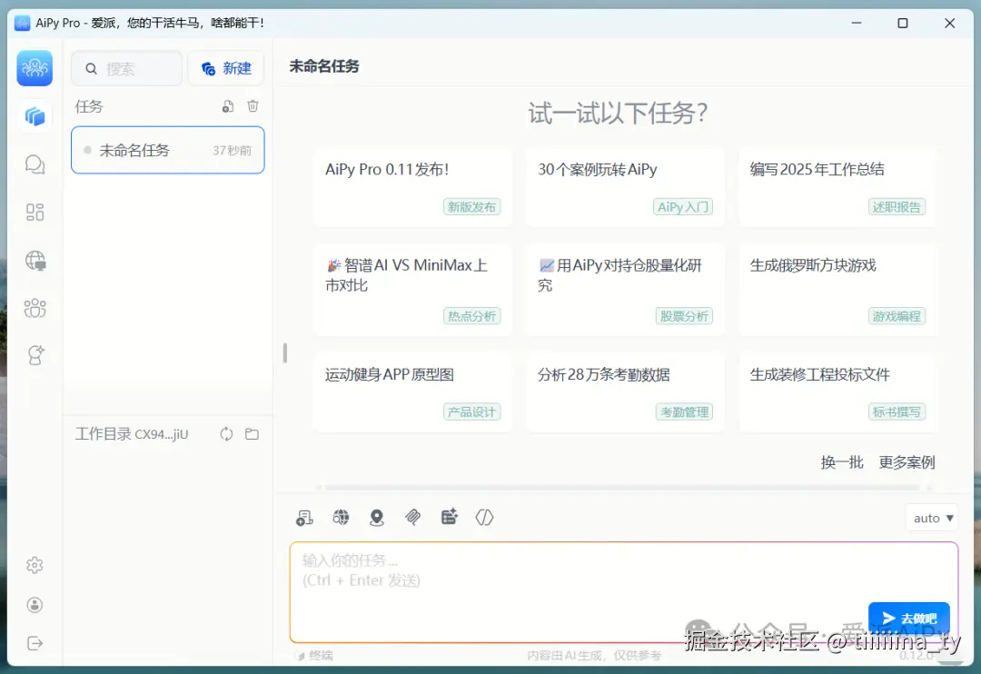Image resolution: width=981 pixels, height=674 pixels.
Task: Open the settings gear at bottom sidebar
Action: click(35, 564)
